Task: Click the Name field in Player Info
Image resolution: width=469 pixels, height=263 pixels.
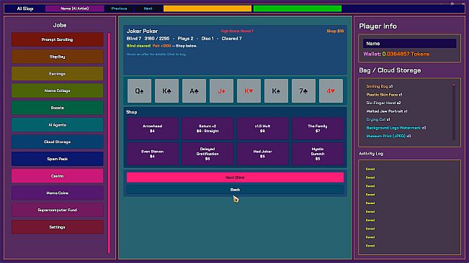Action: coord(409,44)
